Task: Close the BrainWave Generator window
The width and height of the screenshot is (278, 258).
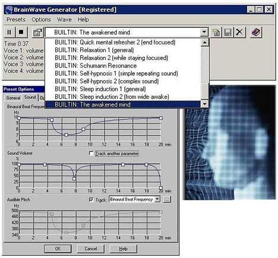Action: [x=268, y=9]
